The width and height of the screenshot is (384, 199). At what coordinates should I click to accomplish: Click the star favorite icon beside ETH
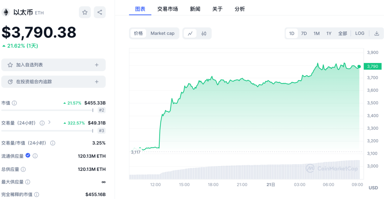[x=85, y=12]
